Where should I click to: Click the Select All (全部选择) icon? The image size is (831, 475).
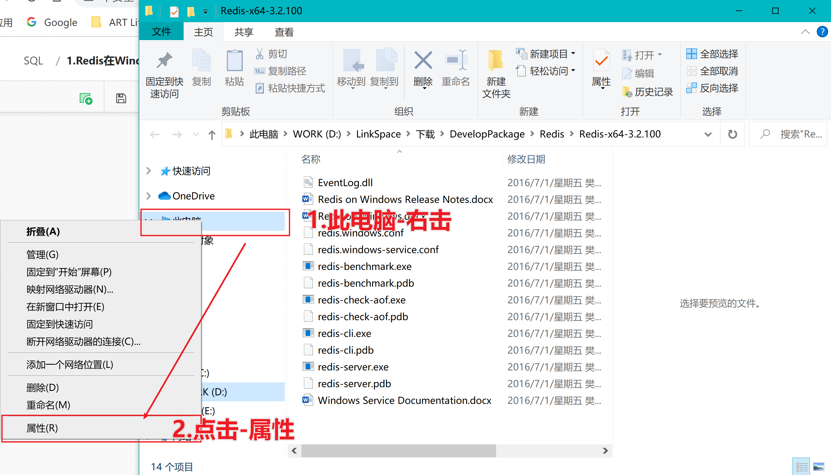click(x=691, y=54)
